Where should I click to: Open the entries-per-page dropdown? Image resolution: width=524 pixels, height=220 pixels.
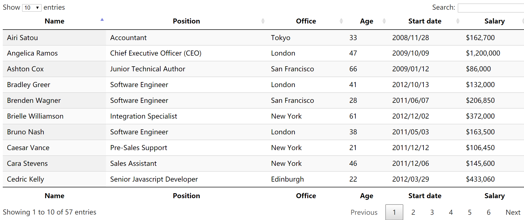[x=32, y=8]
